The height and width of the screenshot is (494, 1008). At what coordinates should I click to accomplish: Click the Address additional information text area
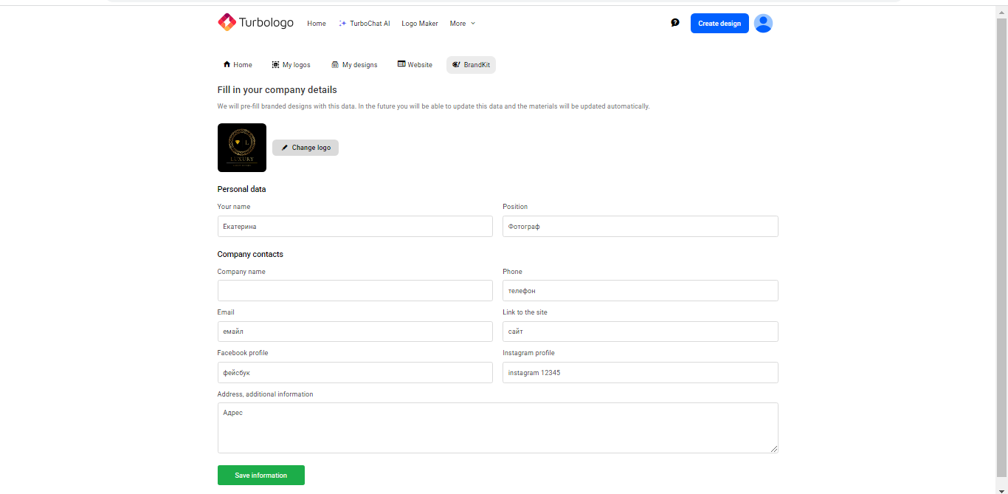click(497, 428)
